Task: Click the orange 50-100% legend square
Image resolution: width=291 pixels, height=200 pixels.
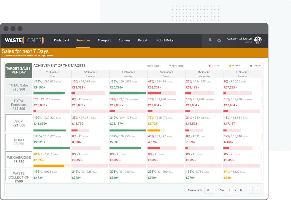Action: [x=230, y=66]
